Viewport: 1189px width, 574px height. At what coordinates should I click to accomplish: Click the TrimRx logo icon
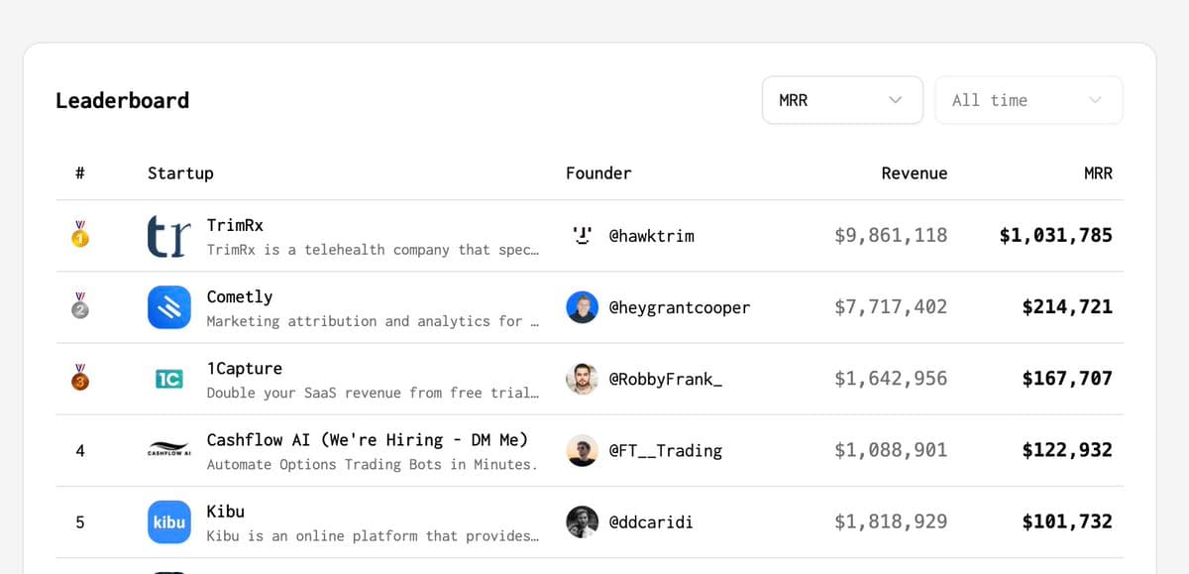pos(168,236)
